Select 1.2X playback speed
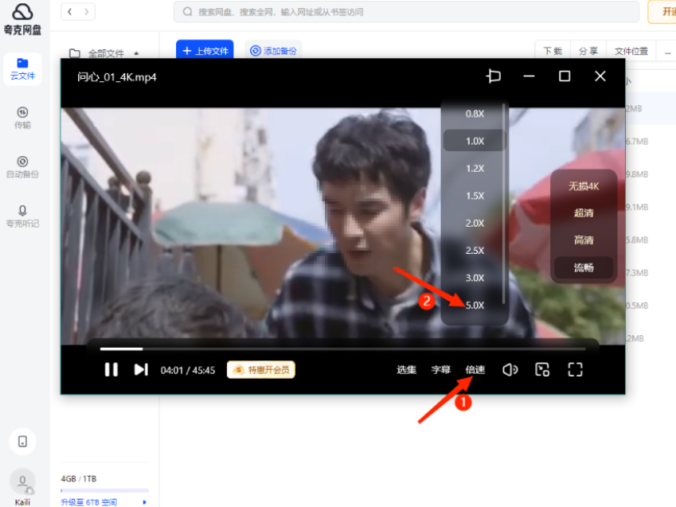 tap(475, 169)
